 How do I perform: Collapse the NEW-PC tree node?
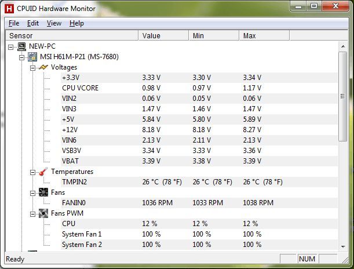(x=10, y=47)
